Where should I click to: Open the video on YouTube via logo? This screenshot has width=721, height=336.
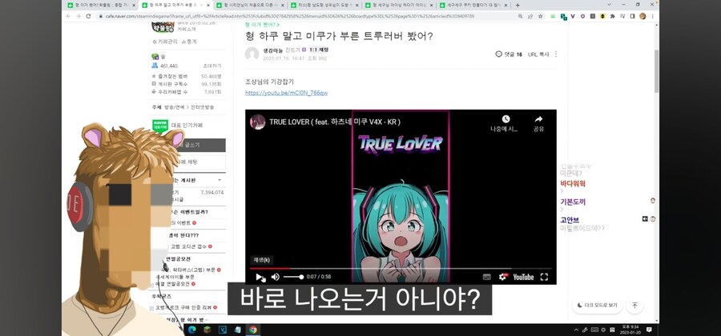[523, 277]
